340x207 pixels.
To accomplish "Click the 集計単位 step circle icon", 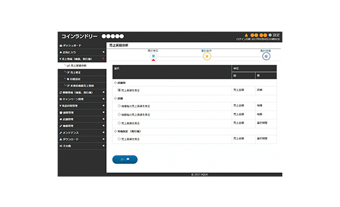I will (153, 56).
